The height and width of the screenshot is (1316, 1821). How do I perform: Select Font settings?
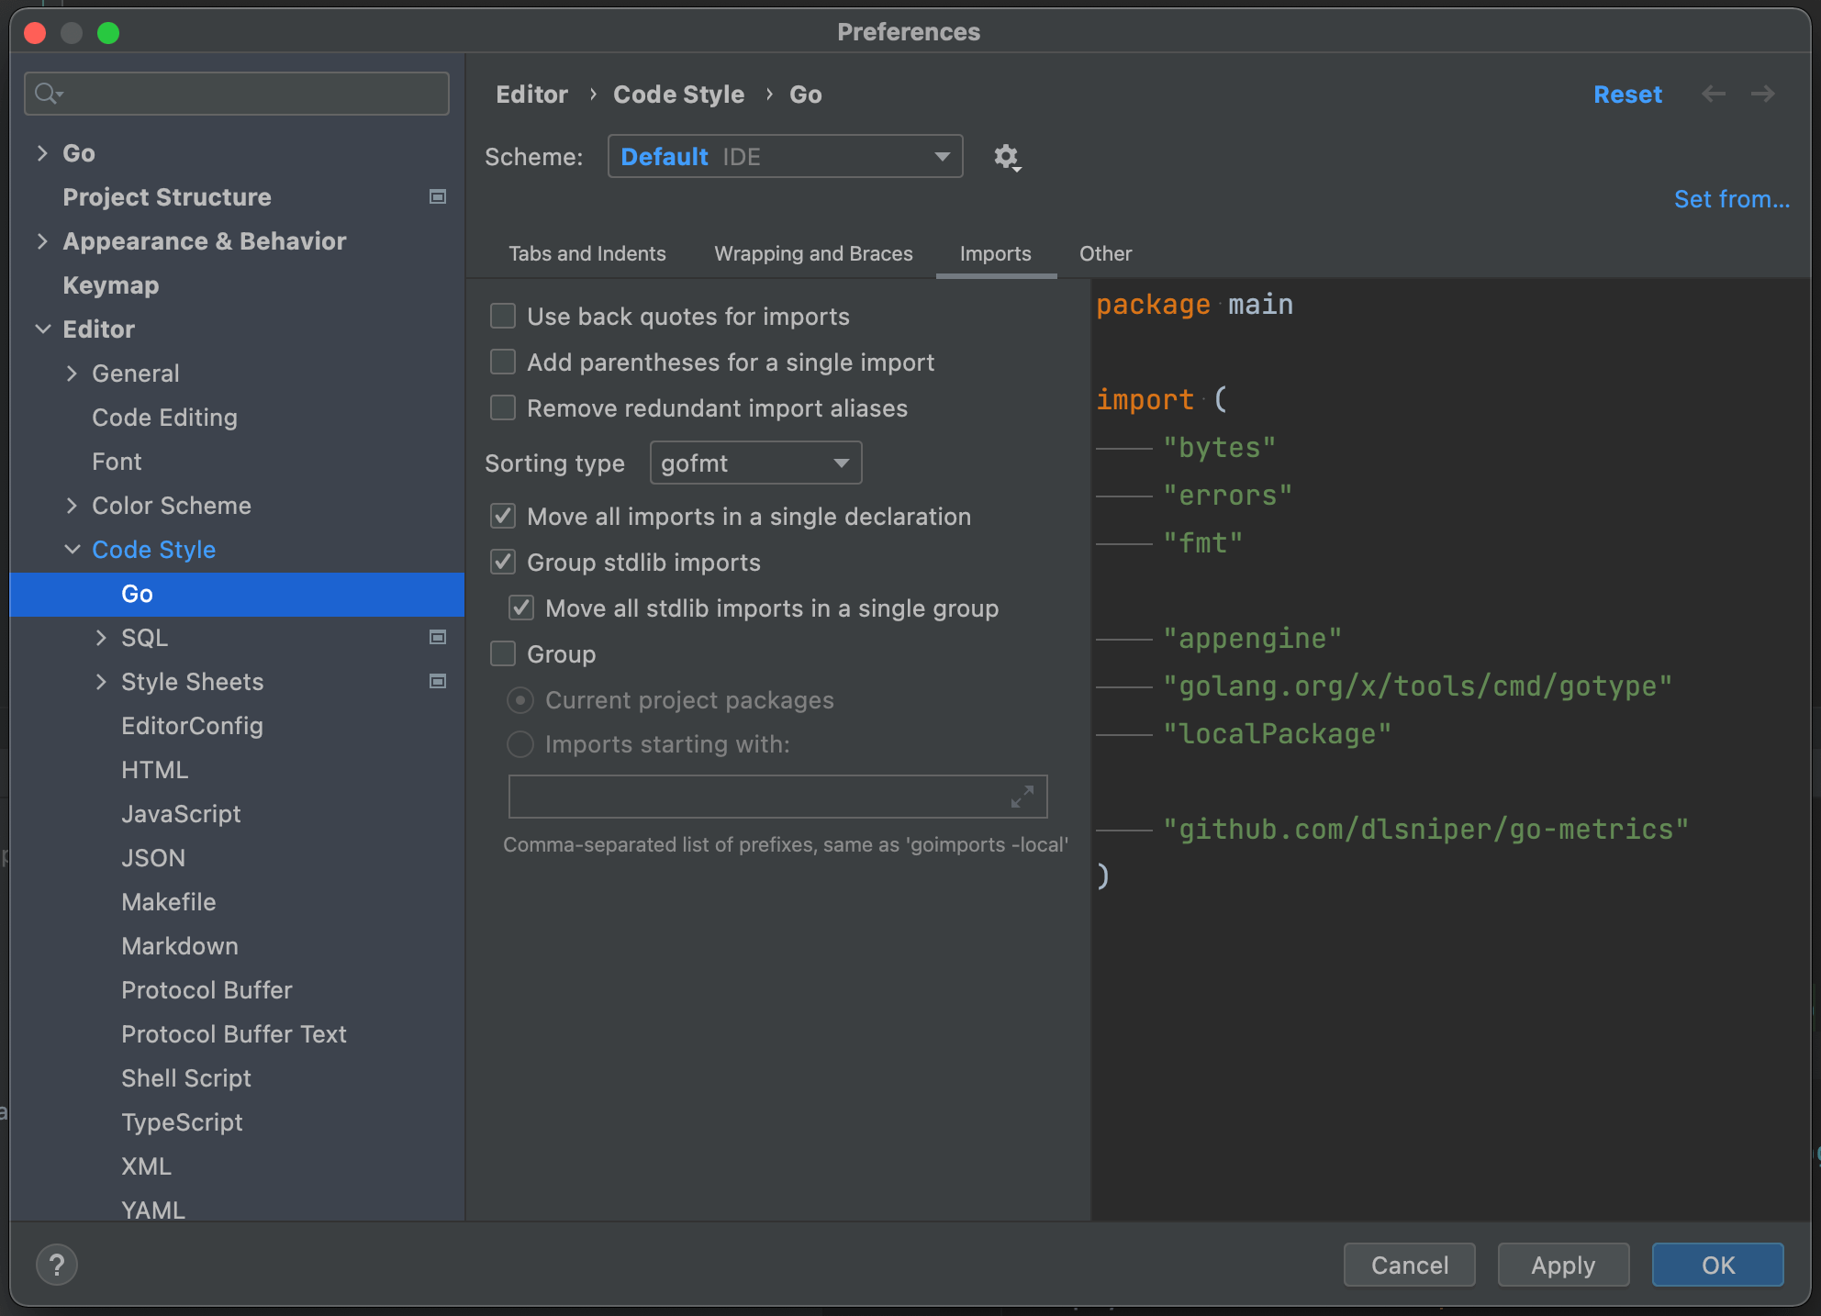tap(117, 462)
